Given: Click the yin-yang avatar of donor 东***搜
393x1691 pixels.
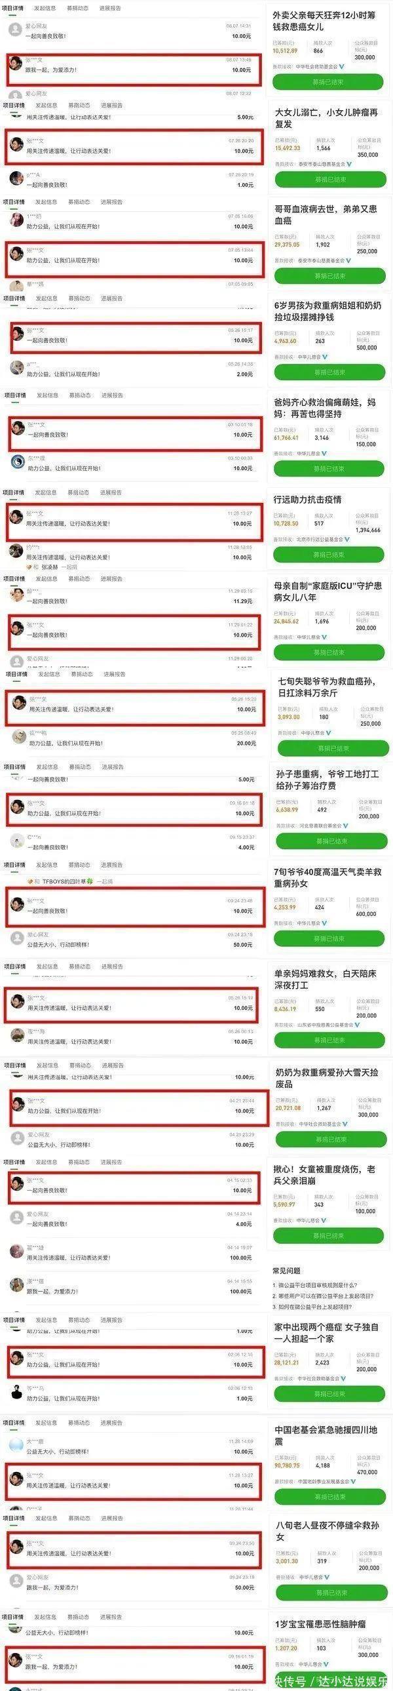Looking at the screenshot, I should pyautogui.click(x=18, y=463).
